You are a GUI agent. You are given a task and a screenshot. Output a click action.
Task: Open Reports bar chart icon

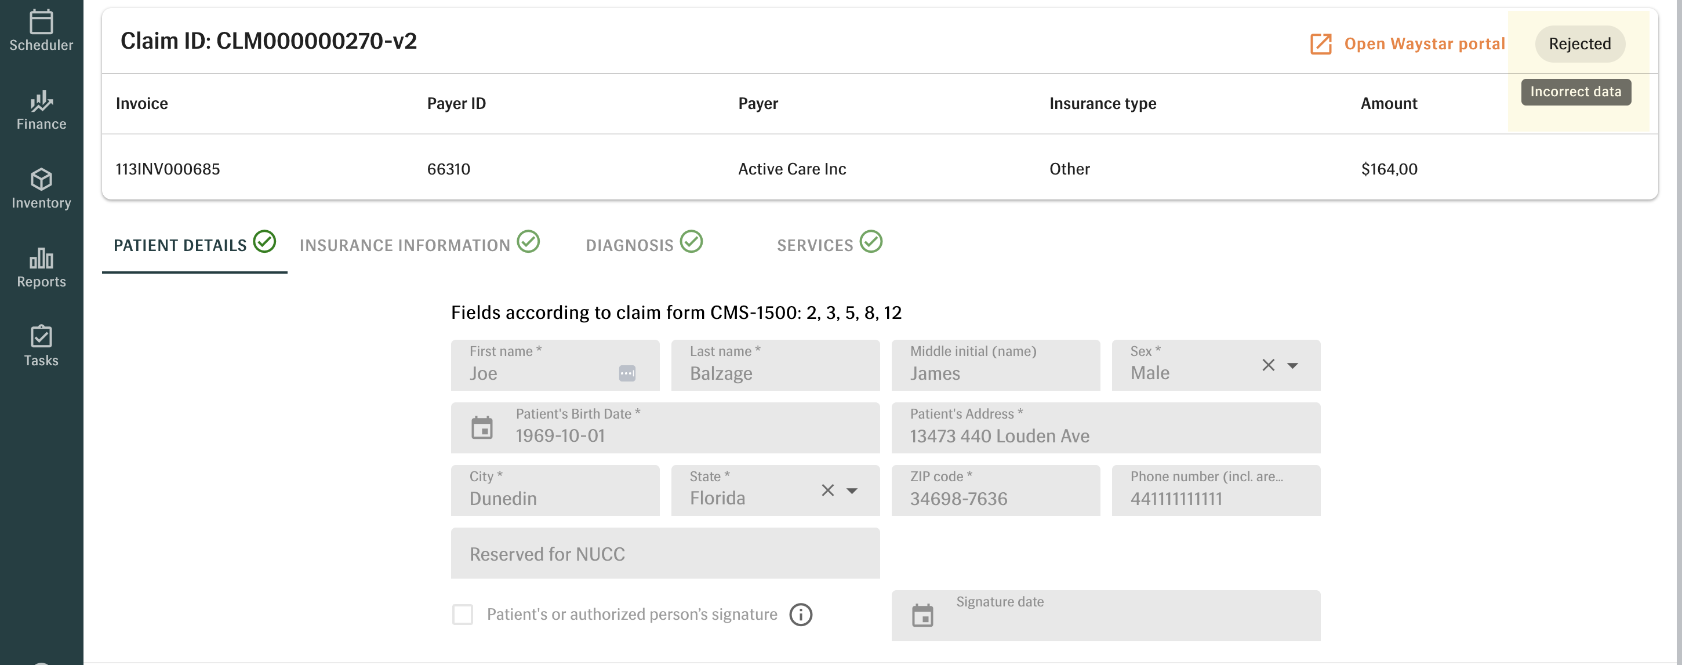click(x=41, y=259)
